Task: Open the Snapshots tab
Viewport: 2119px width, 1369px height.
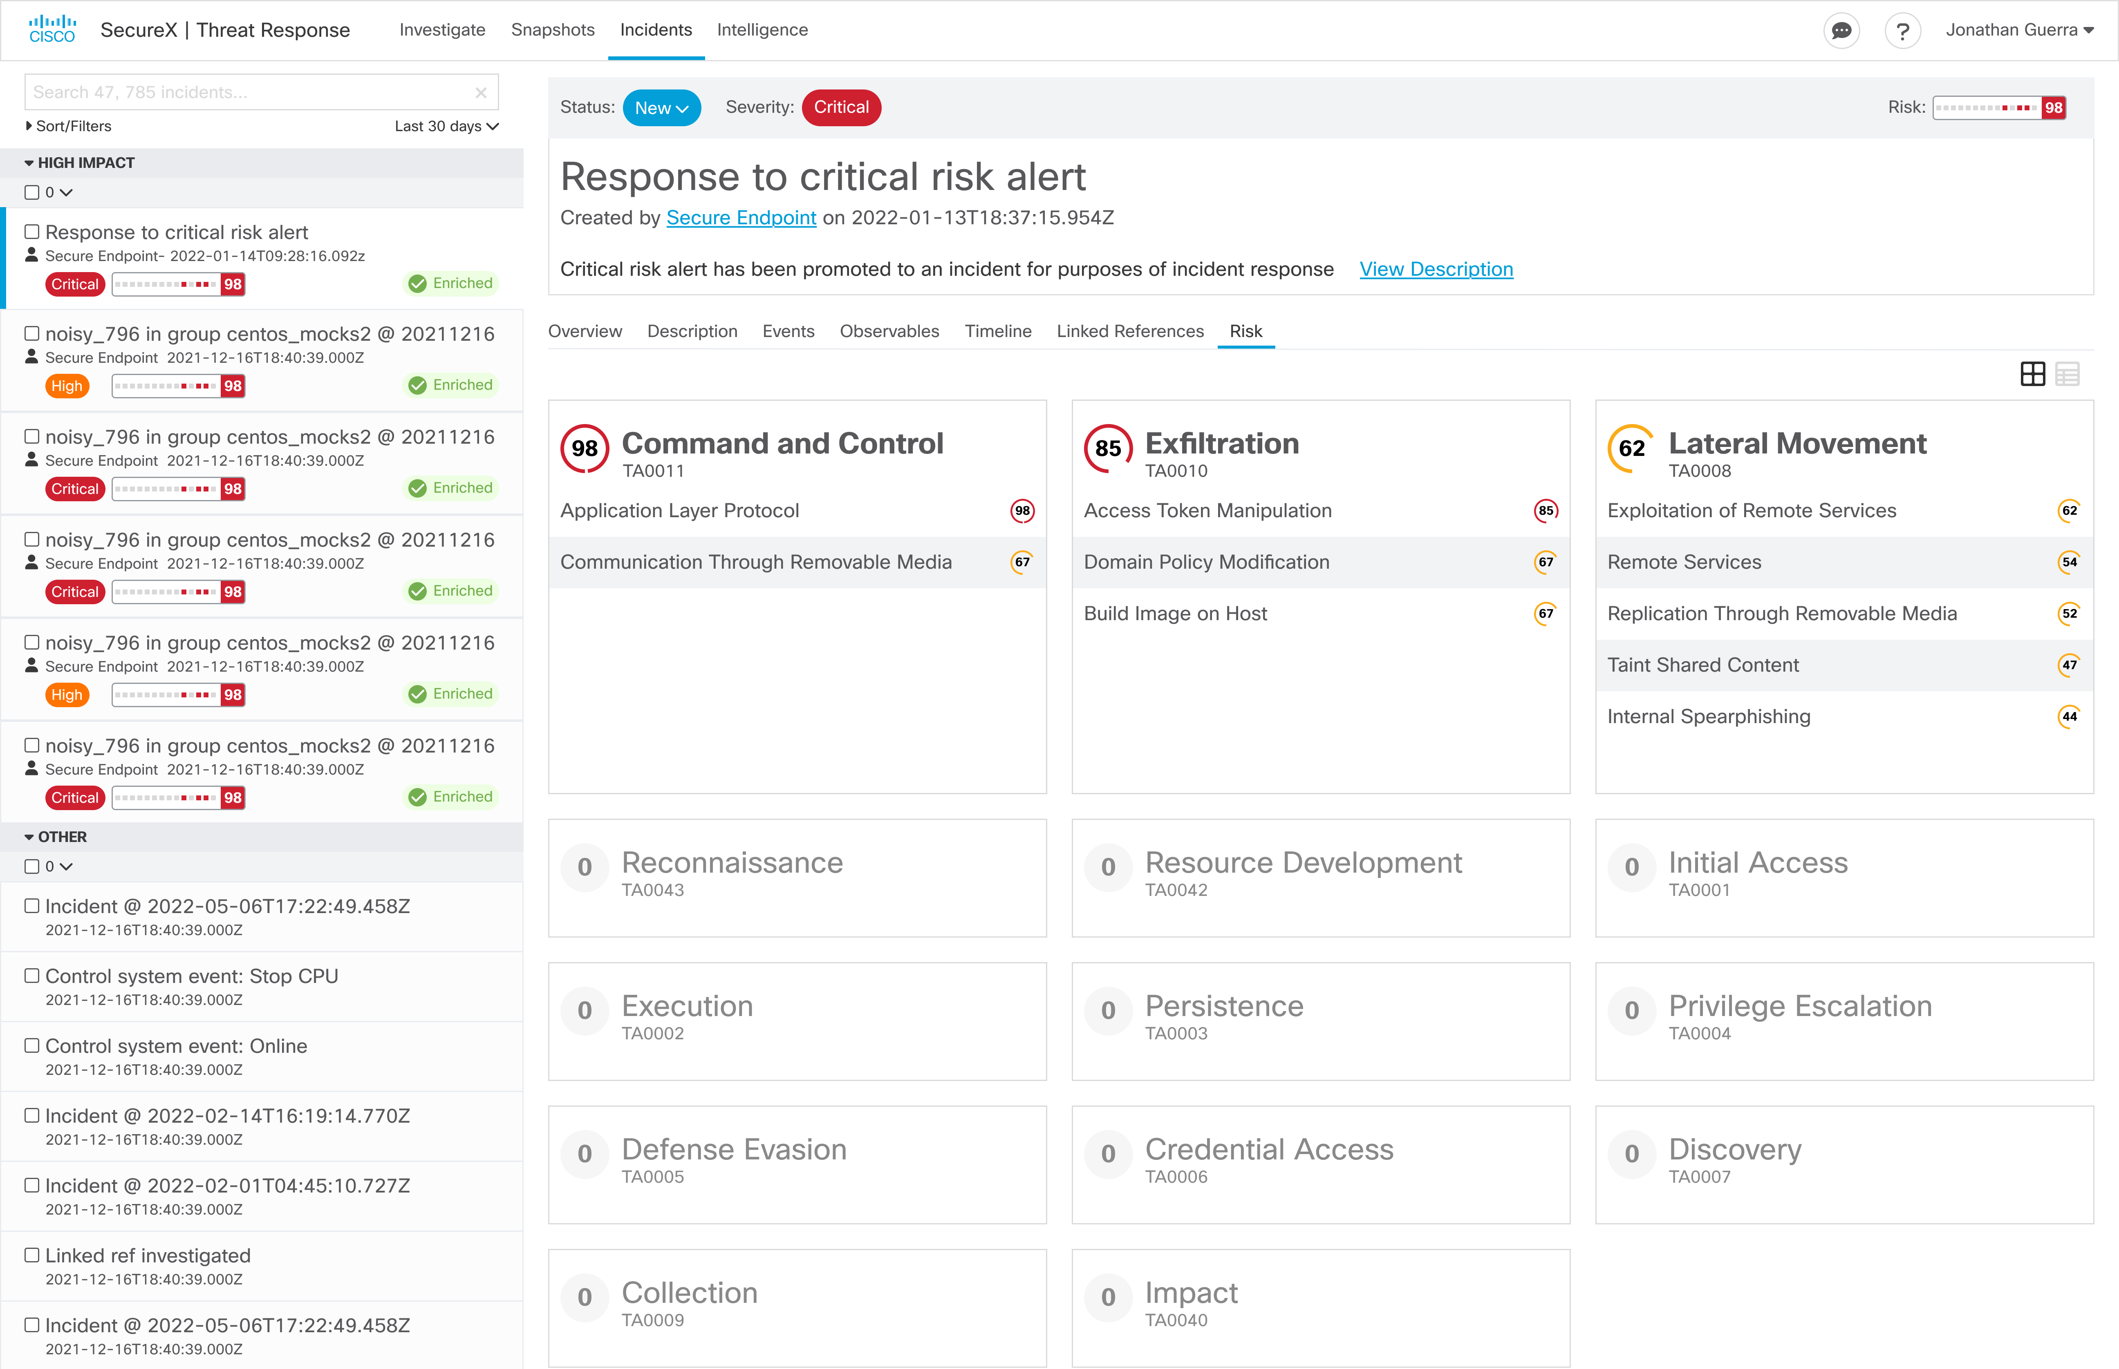Action: click(x=552, y=30)
